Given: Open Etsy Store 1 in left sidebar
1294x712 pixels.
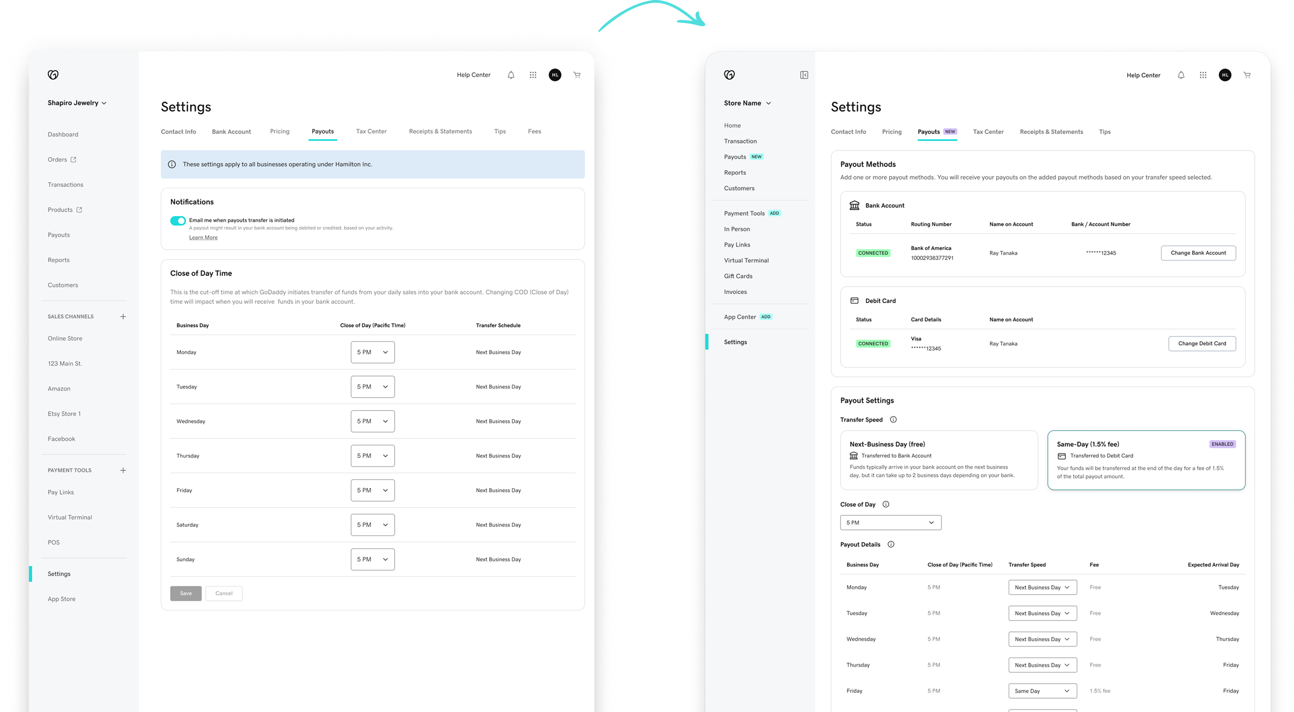Looking at the screenshot, I should point(64,414).
